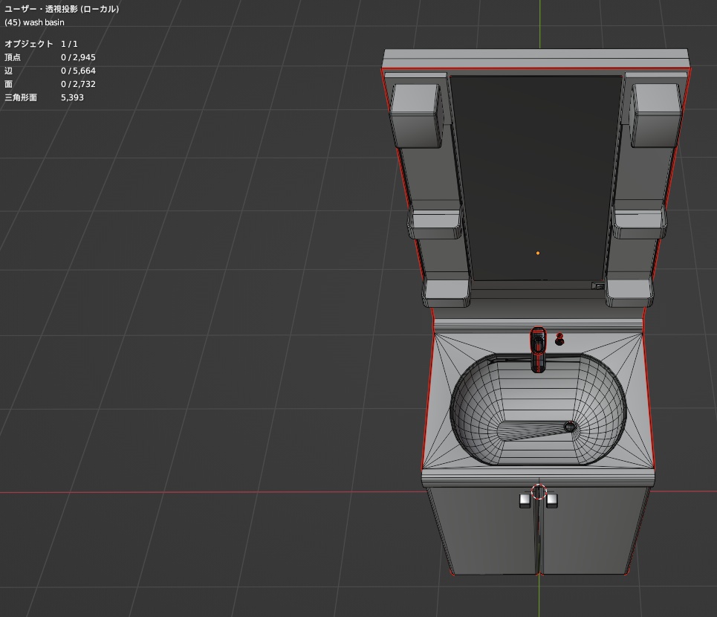Screen dimensions: 717x617
Task: Click the small outlet below the mirror
Action: pos(597,285)
